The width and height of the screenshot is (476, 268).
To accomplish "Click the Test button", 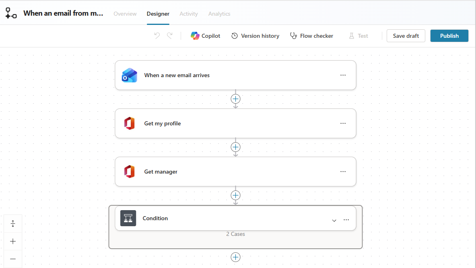I will (358, 36).
